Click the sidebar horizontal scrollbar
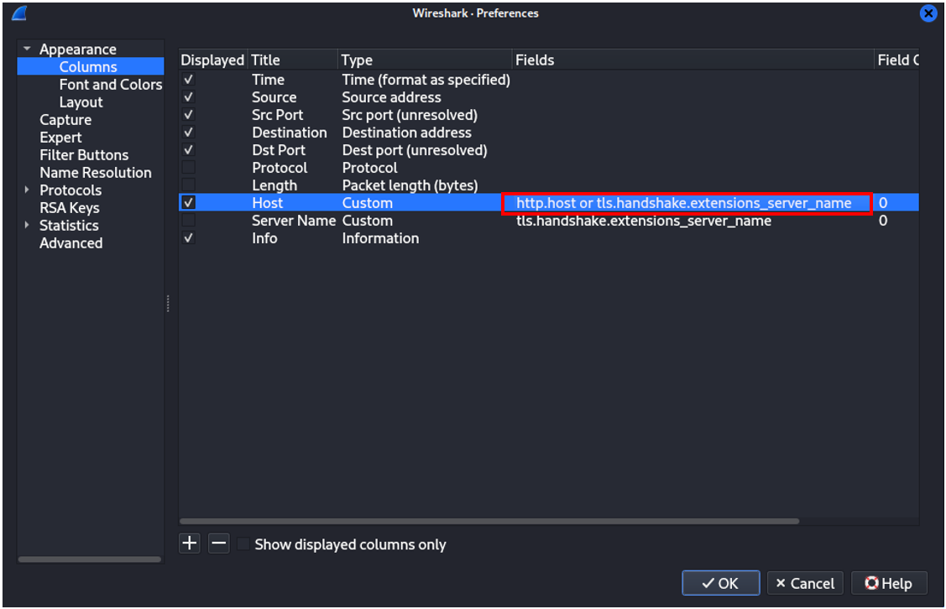Image resolution: width=946 pixels, height=609 pixels. coord(89,559)
